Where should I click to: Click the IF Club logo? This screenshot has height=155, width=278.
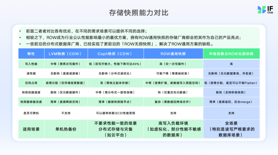click(x=265, y=10)
